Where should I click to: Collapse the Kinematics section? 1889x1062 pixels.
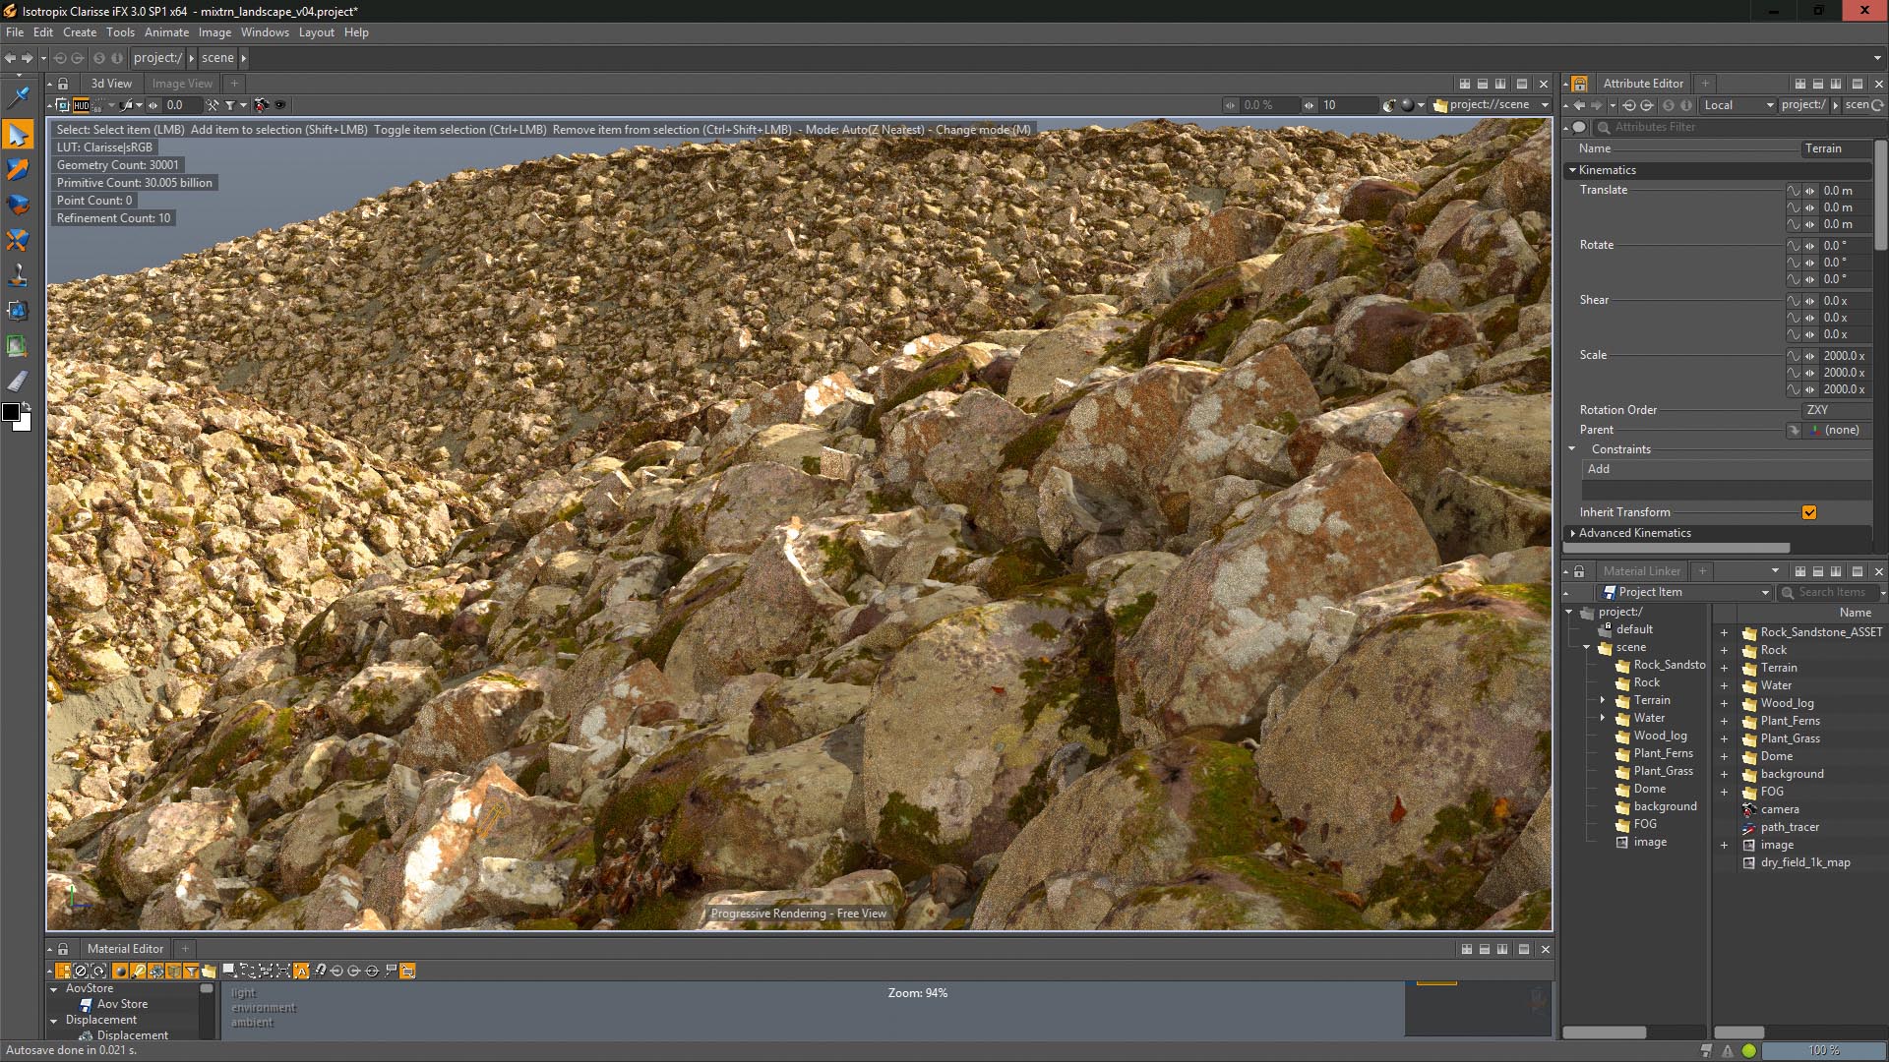[x=1572, y=170]
